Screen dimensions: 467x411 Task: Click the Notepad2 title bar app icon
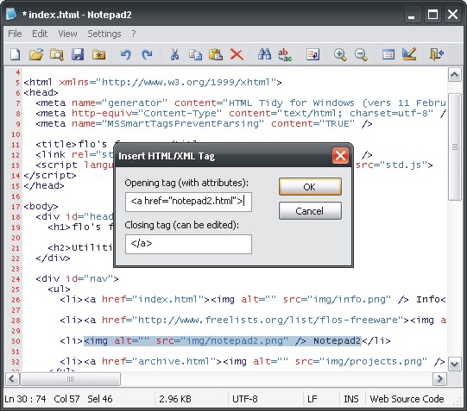pyautogui.click(x=11, y=14)
